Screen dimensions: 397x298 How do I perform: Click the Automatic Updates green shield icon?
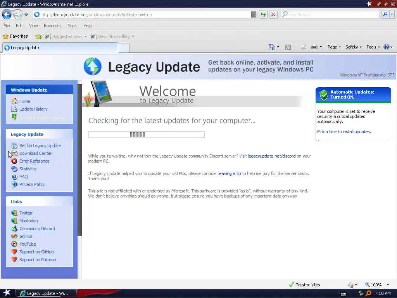click(x=324, y=95)
